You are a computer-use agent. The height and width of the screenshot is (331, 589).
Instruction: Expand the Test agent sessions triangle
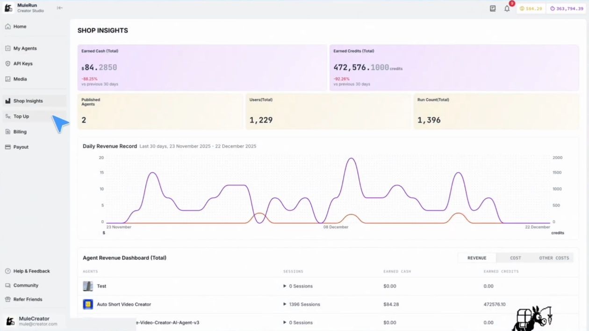[x=285, y=286]
